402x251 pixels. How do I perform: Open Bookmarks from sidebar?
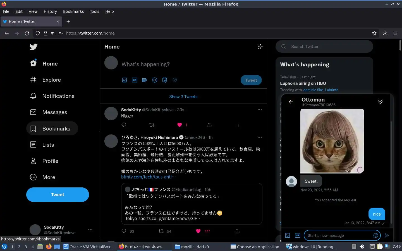52,129
